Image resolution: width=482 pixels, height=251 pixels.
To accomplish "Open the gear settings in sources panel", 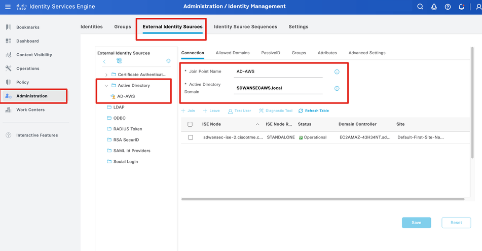I will (x=168, y=61).
